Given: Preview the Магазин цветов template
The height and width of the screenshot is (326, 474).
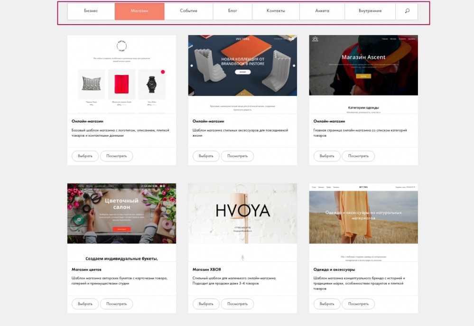Looking at the screenshot, I should (x=116, y=304).
